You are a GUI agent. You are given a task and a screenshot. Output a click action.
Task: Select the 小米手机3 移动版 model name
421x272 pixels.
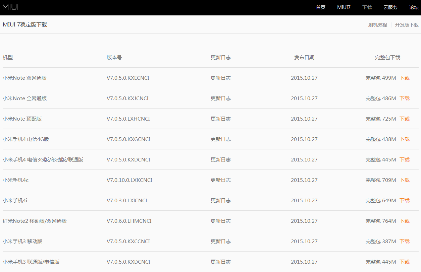tap(22, 242)
